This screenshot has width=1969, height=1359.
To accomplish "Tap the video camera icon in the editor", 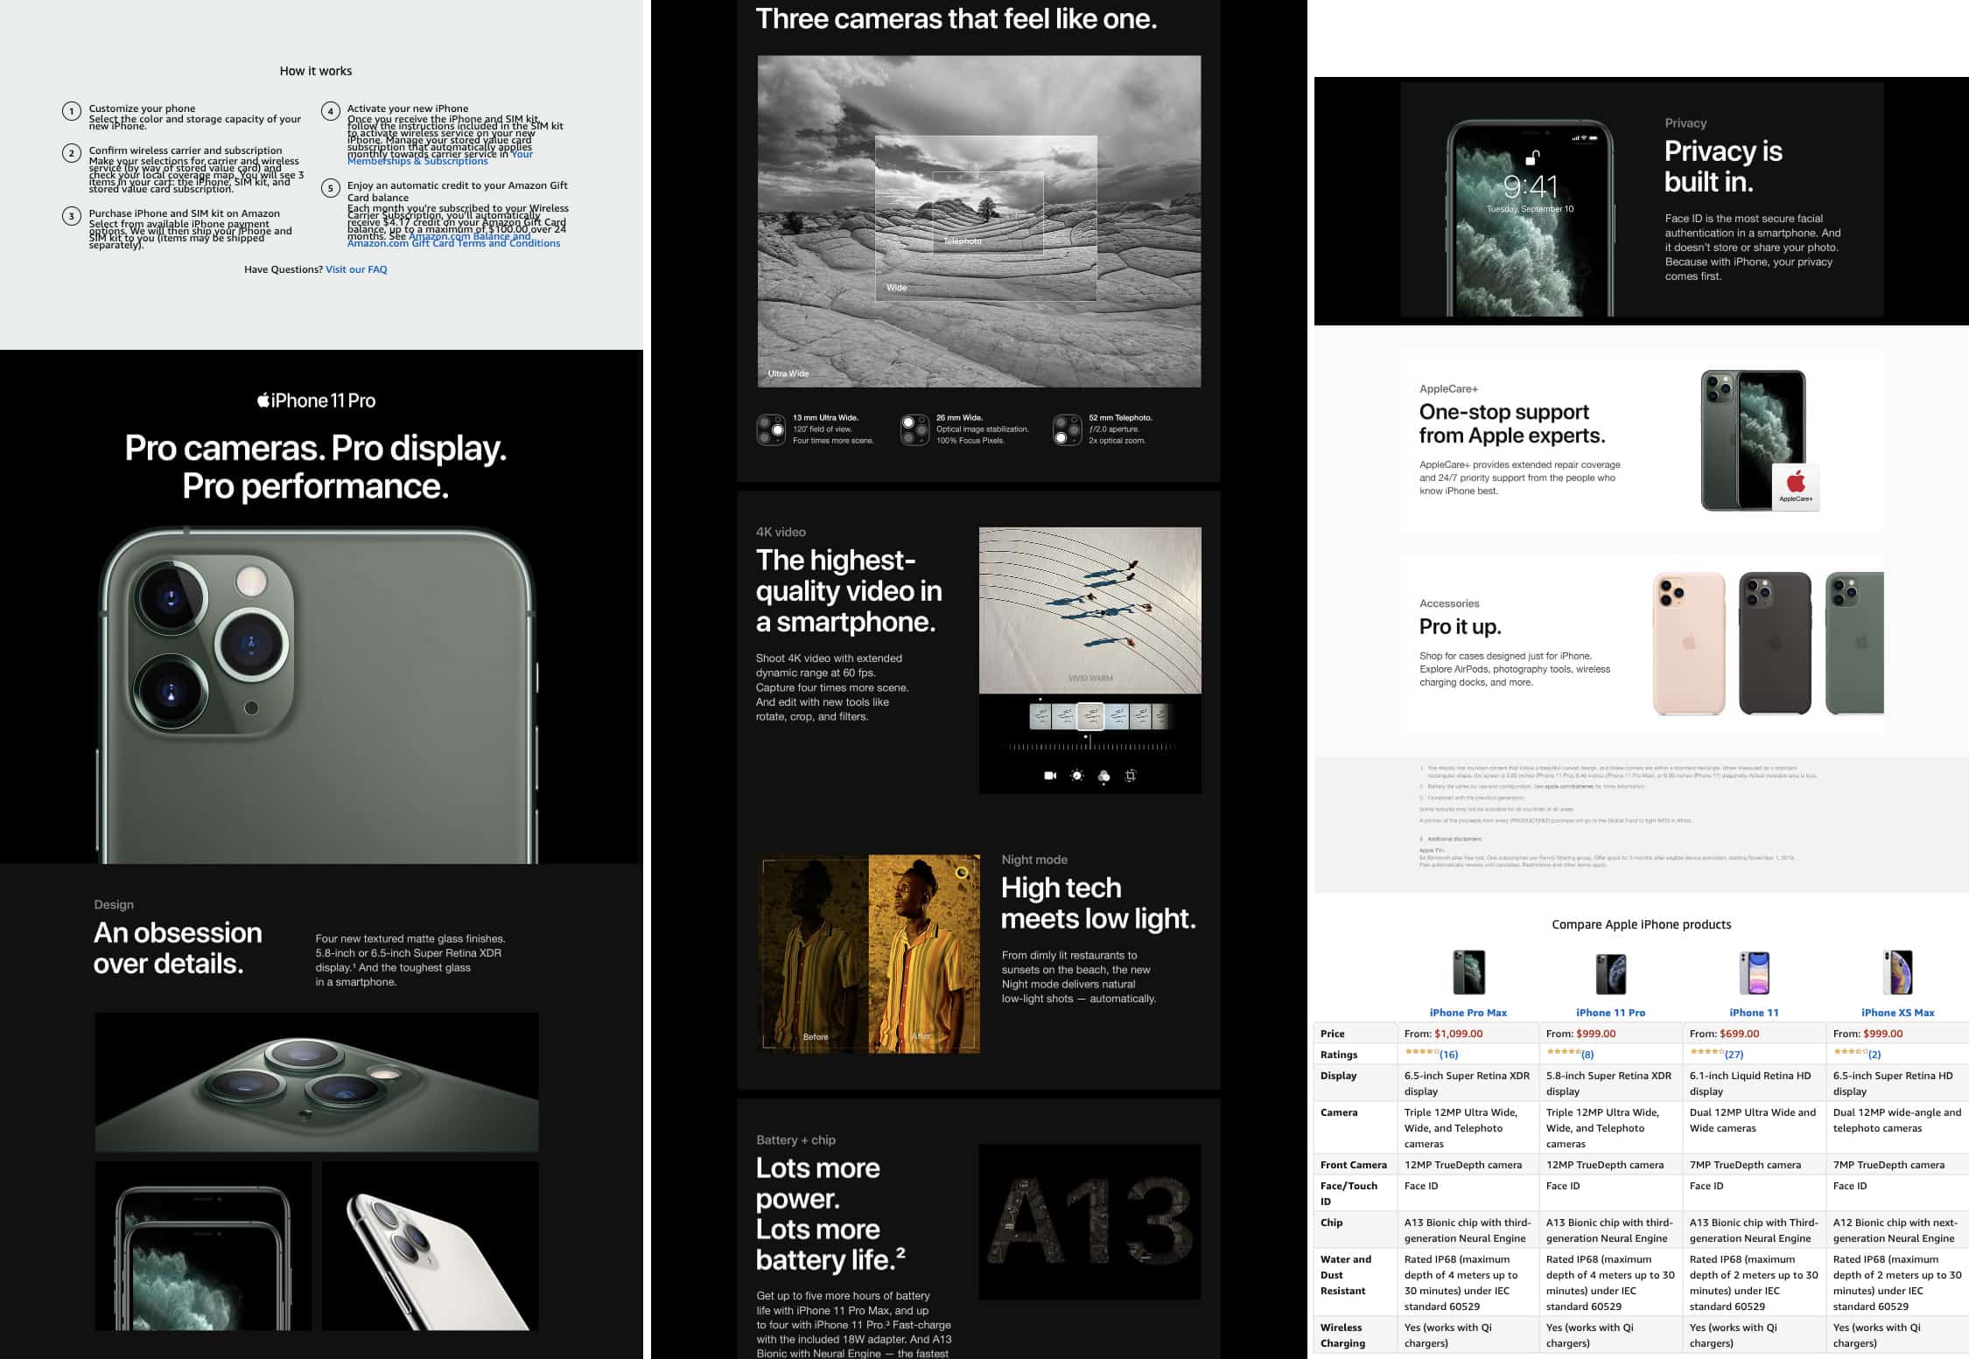I will (x=1050, y=776).
